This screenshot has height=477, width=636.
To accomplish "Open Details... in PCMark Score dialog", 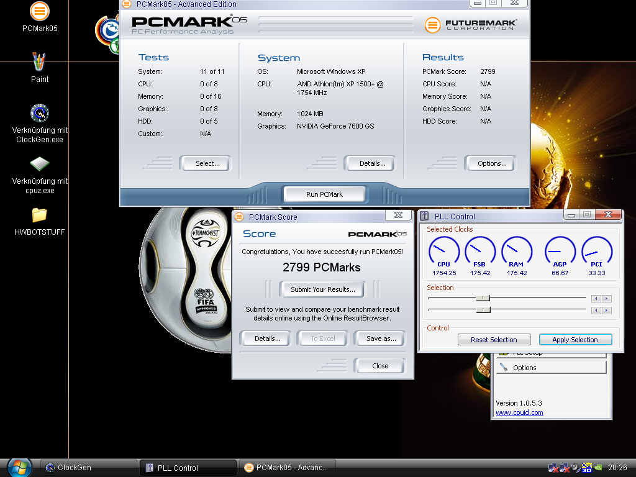I will [x=266, y=338].
